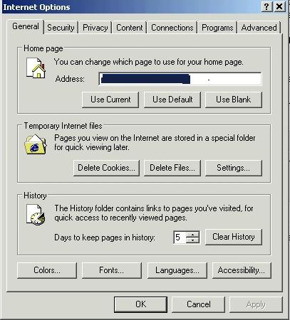This screenshot has height=320, width=290.
Task: Click the Temporary Internet files folder icon
Action: (36, 144)
